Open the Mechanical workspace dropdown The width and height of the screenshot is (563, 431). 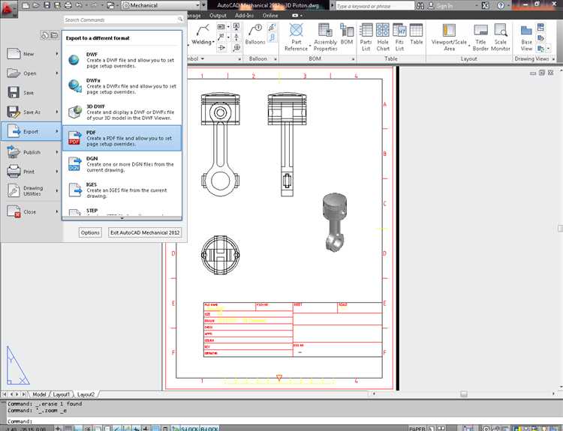coord(161,5)
